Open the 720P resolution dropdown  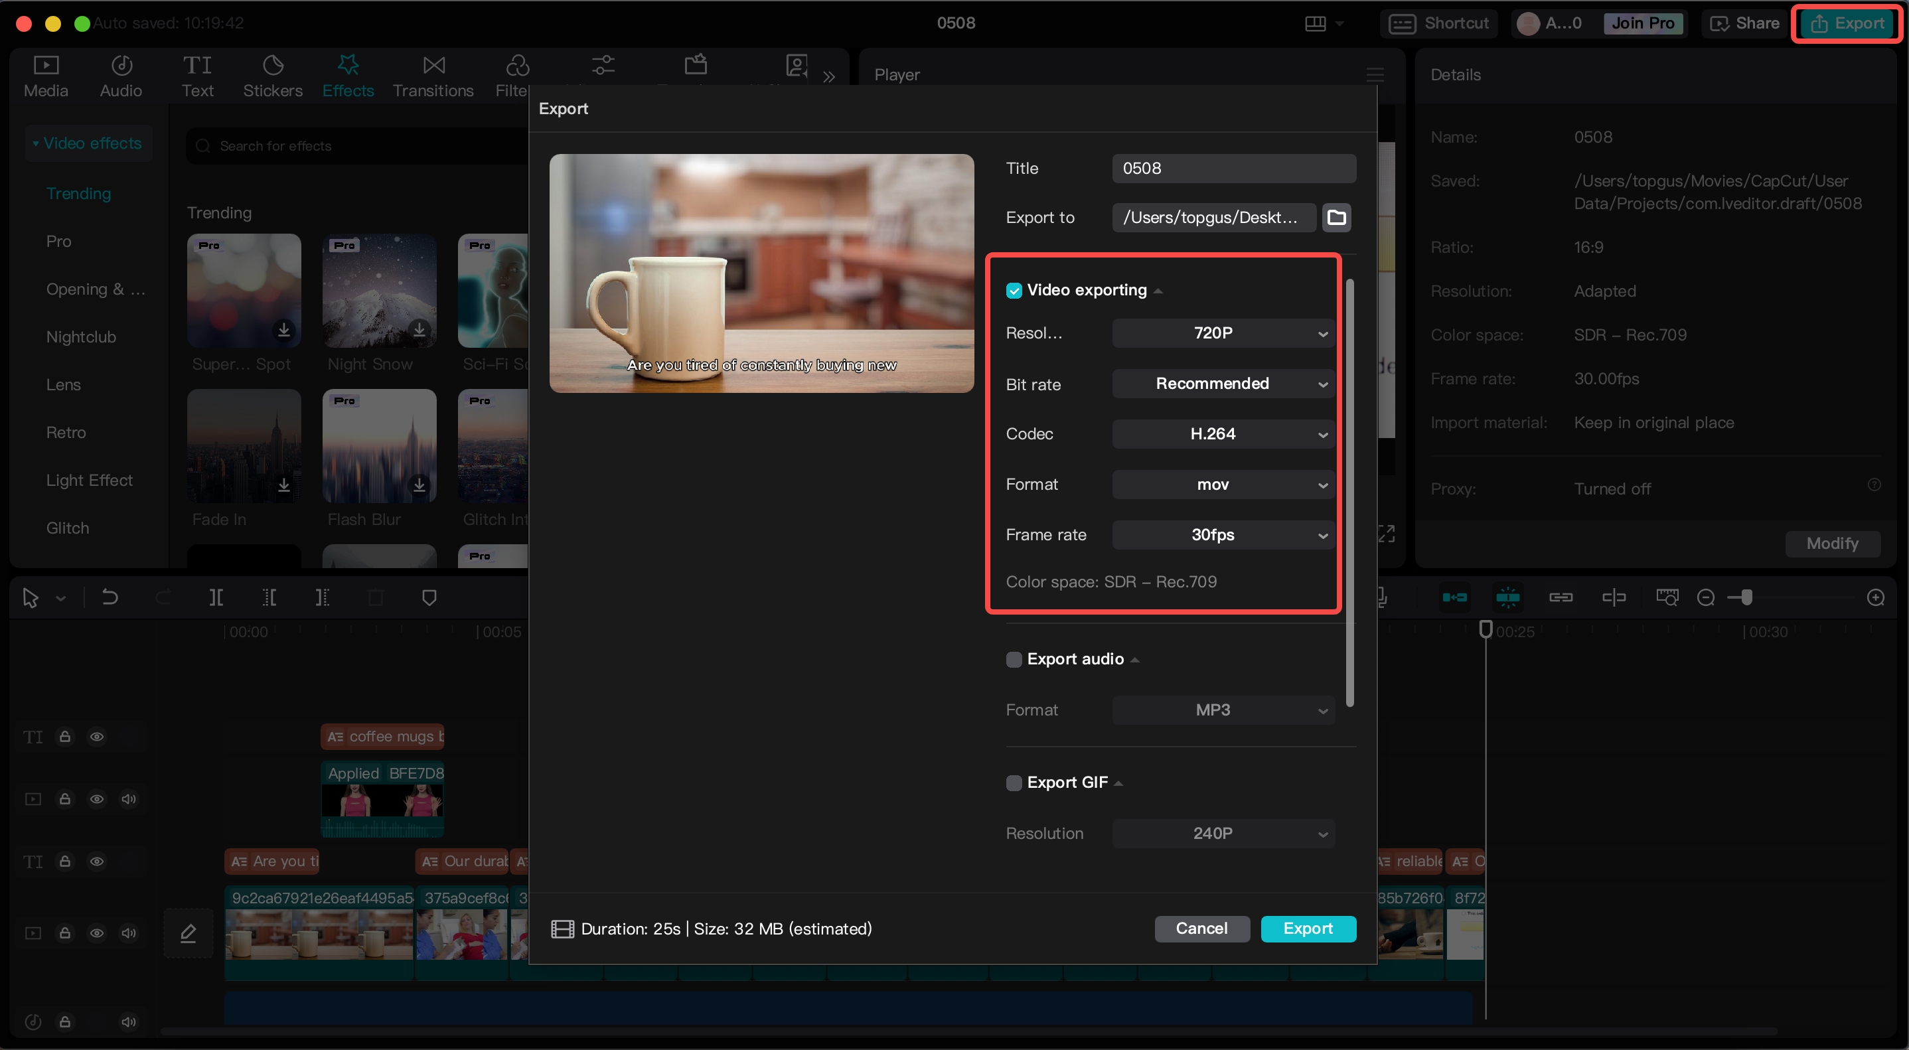tap(1223, 333)
